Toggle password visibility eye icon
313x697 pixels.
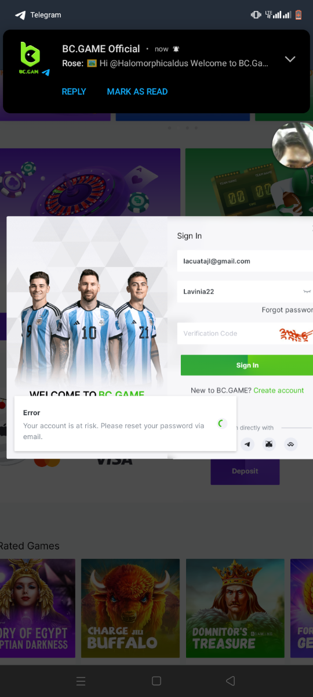pyautogui.click(x=307, y=291)
